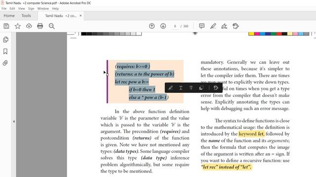This screenshot has width=316, height=177.
Task: Select the Tamil Nadu +2 co... document tab
Action: click(60, 16)
